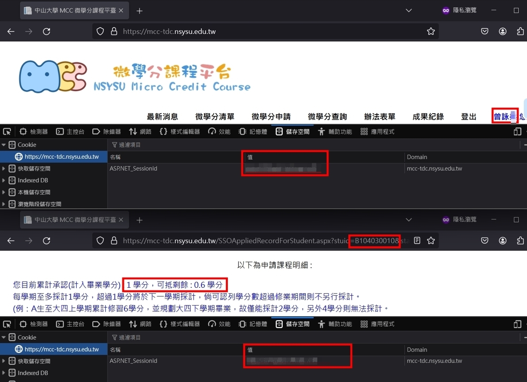Viewport: 527px width, 382px height.
Task: Click the MCC logo image
Action: coord(53,76)
